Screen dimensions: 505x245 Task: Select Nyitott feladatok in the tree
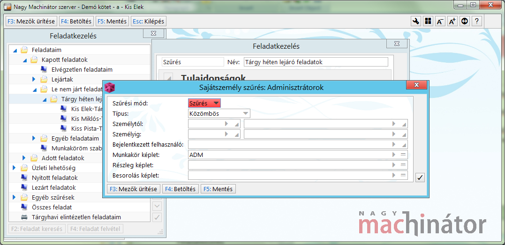pos(55,178)
